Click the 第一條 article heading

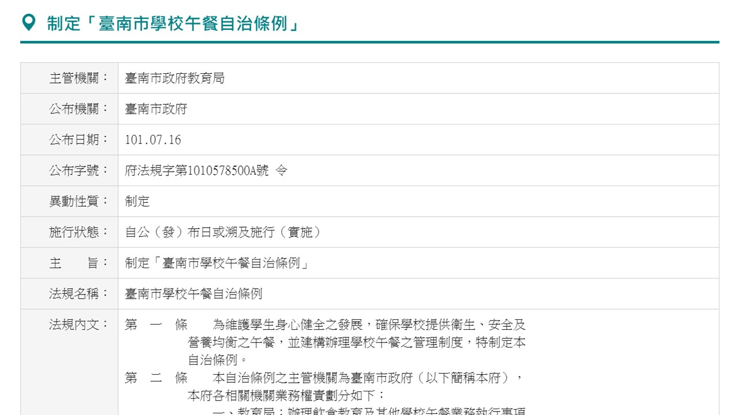(x=156, y=325)
